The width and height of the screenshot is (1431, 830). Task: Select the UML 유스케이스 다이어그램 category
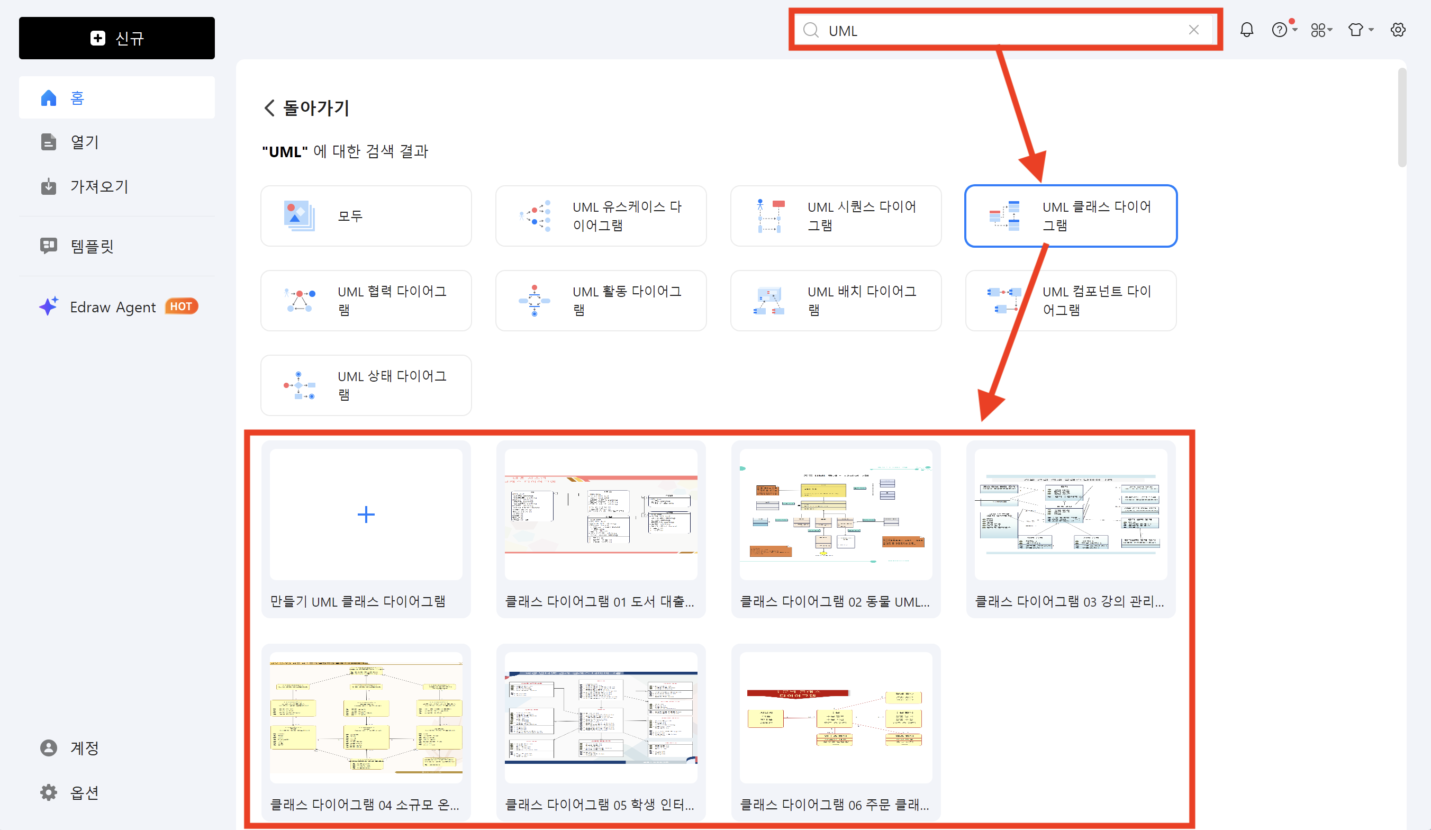coord(600,216)
